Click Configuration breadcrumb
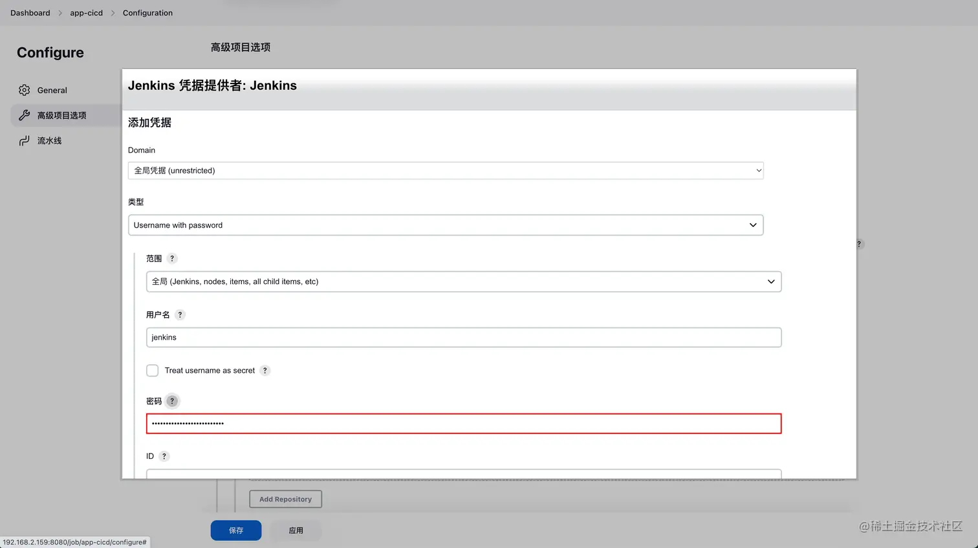Viewport: 978px width, 548px height. click(147, 13)
